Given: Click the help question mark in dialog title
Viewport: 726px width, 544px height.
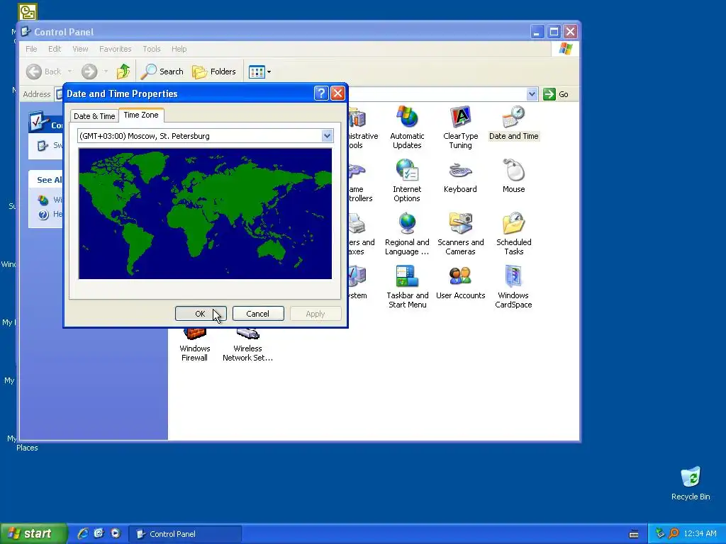Looking at the screenshot, I should click(x=321, y=93).
